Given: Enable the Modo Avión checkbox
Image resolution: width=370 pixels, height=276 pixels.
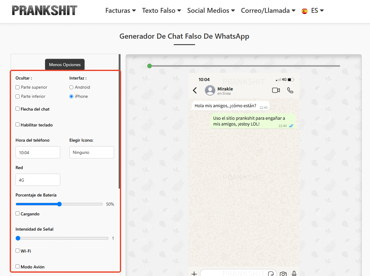Looking at the screenshot, I should coord(18,267).
